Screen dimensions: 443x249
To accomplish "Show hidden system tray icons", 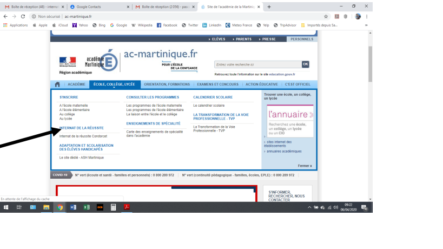I will pyautogui.click(x=309, y=207).
